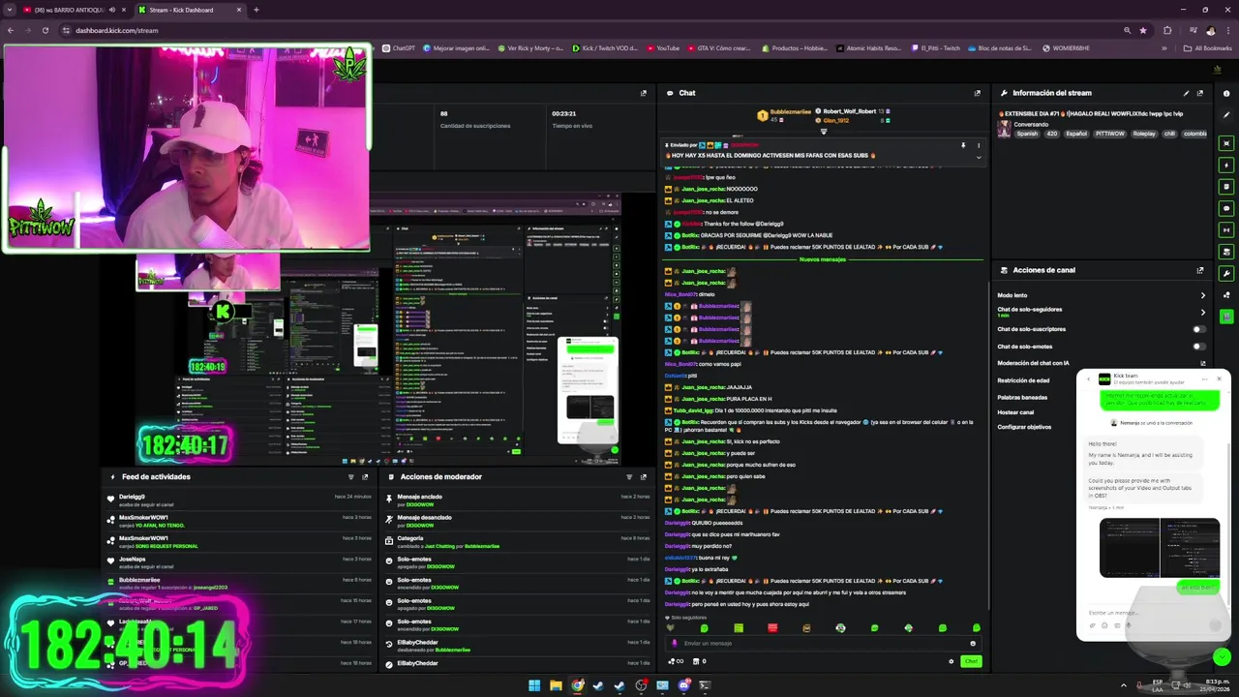Toggle stream preview widget in right sidebar
The width and height of the screenshot is (1239, 697).
point(1227,144)
